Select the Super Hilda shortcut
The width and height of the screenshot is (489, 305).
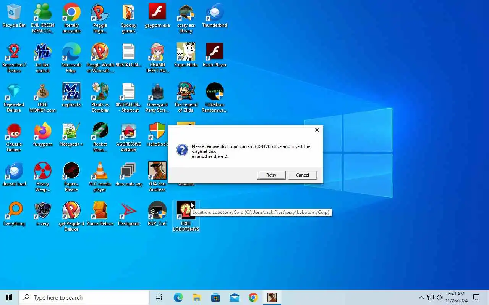point(186,55)
